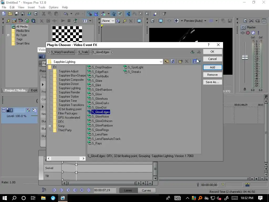The width and height of the screenshot is (269, 202).
Task: Click Video Preview on External Monitor icon
Action: (161, 21)
